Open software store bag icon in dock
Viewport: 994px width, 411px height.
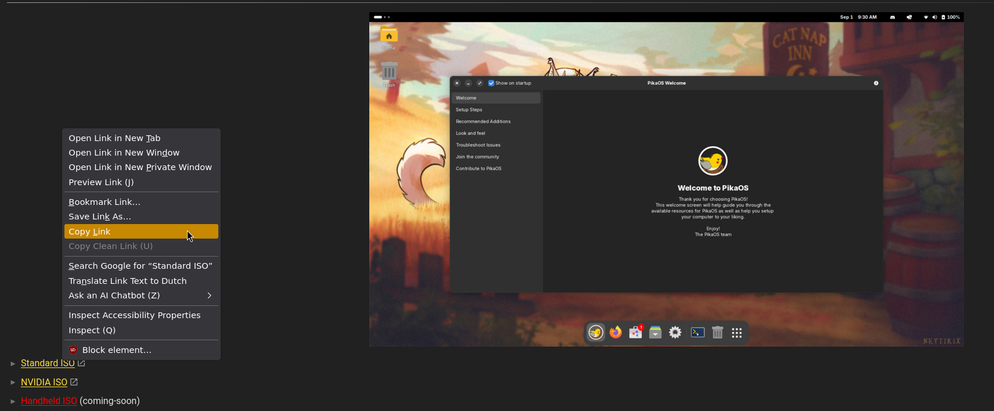(x=636, y=333)
